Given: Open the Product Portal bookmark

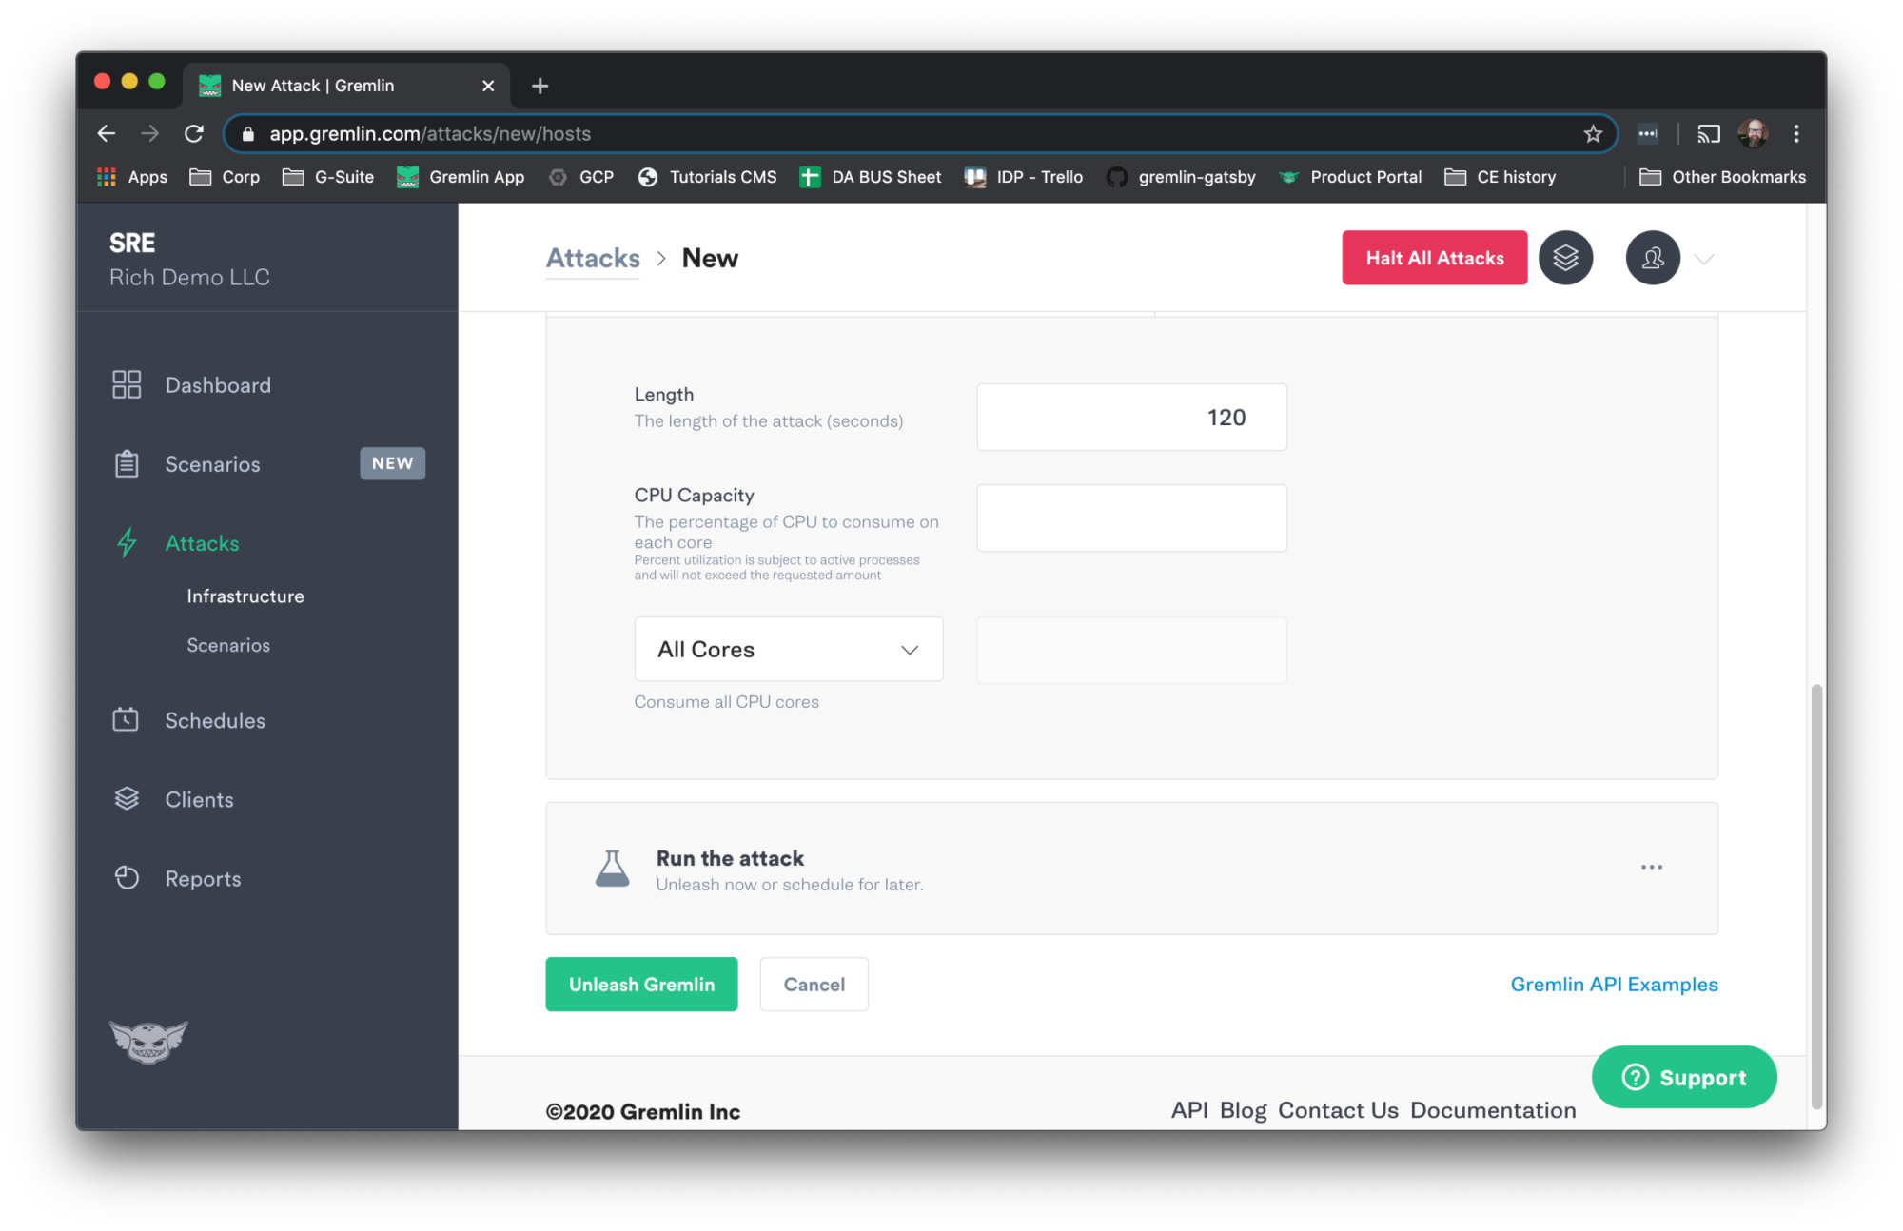Looking at the screenshot, I should click(x=1350, y=177).
